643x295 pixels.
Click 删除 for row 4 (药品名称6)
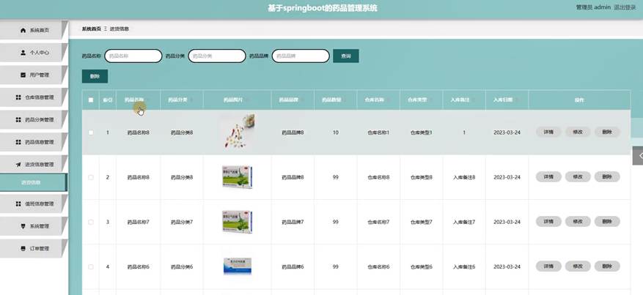coord(607,266)
